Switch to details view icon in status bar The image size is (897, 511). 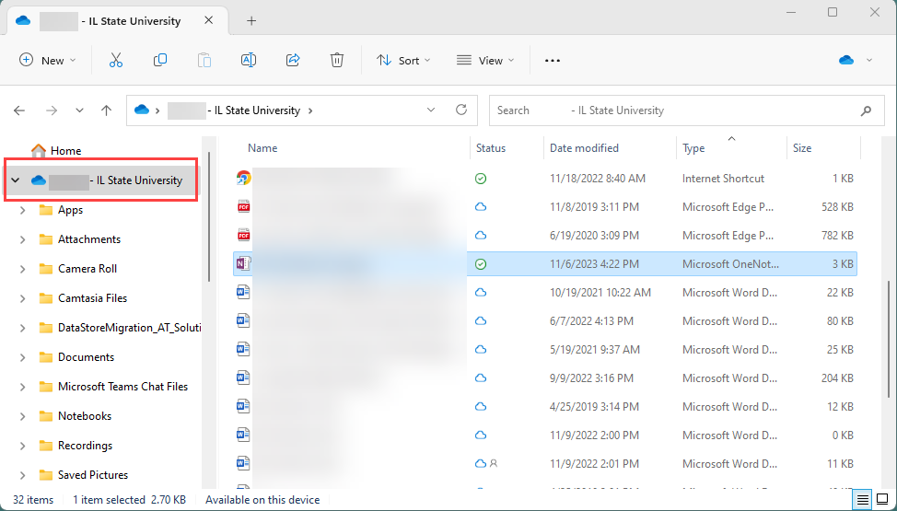(863, 499)
